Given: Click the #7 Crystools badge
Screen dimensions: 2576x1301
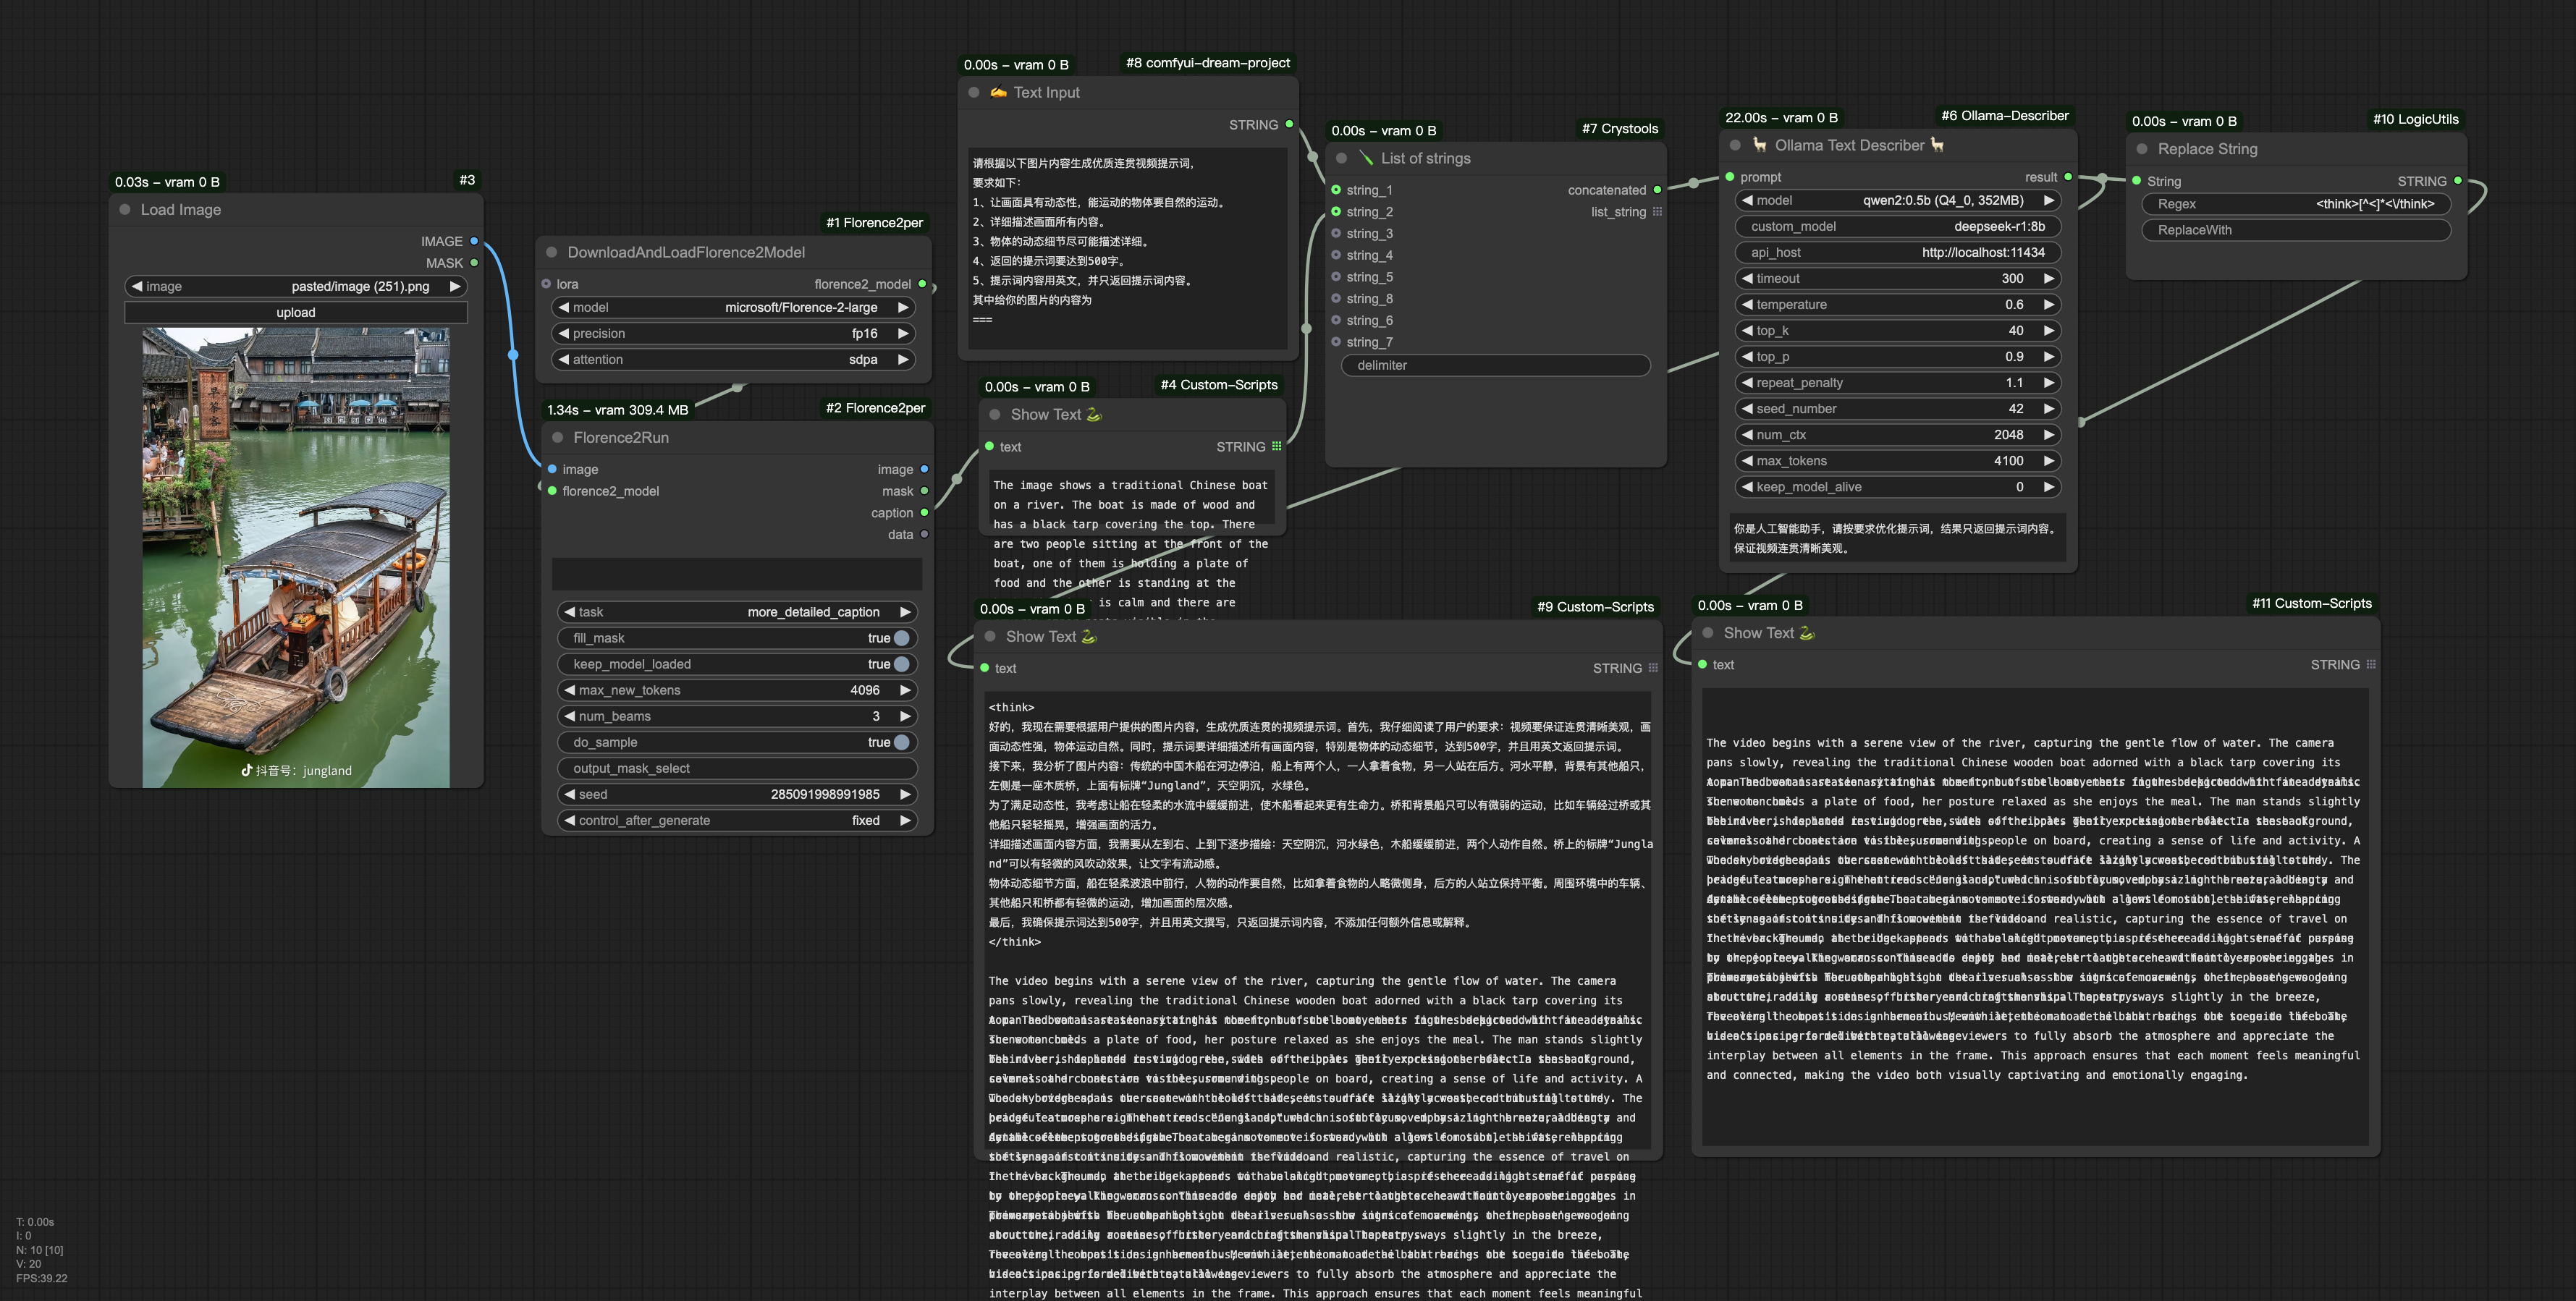Looking at the screenshot, I should [x=1619, y=128].
